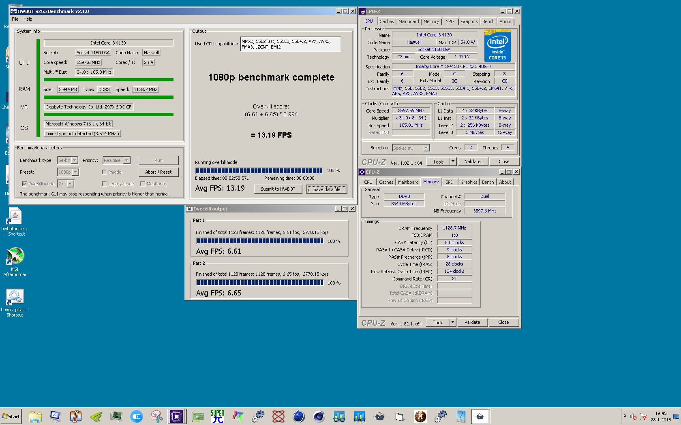
Task: Click the disabled Run button
Action: [158, 160]
